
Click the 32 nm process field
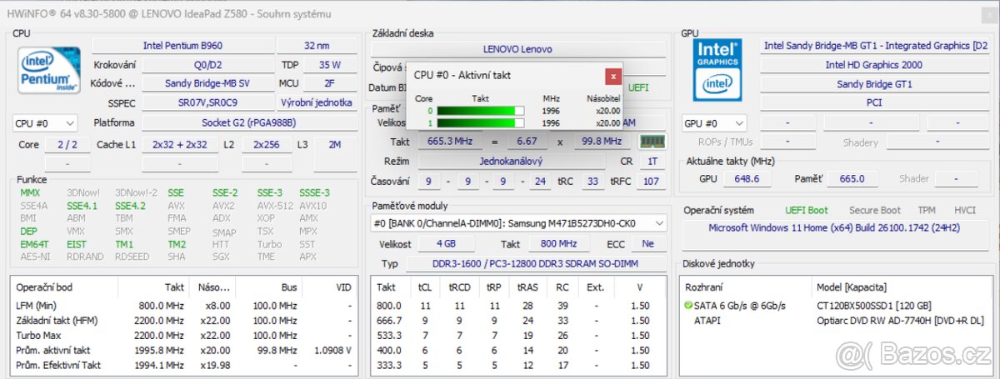coord(317,46)
